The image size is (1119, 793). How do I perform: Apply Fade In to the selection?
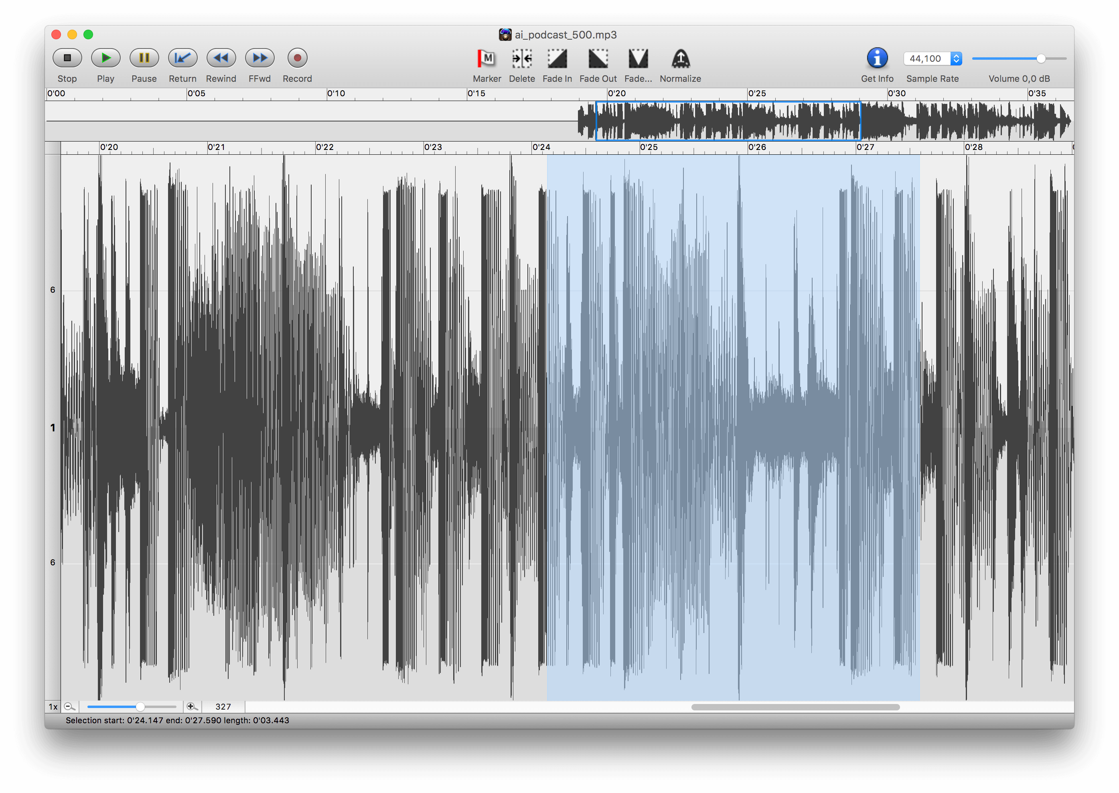[557, 59]
